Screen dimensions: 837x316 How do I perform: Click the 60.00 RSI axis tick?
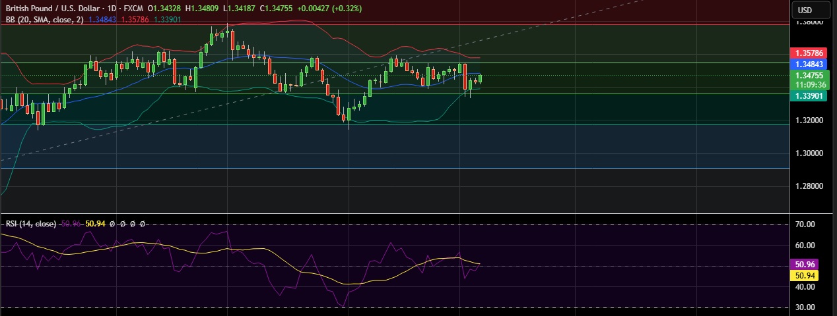[805, 246]
